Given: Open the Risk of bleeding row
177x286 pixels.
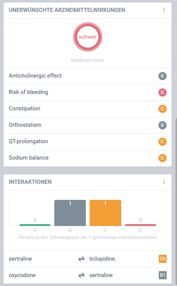Looking at the screenshot, I should [x=87, y=92].
